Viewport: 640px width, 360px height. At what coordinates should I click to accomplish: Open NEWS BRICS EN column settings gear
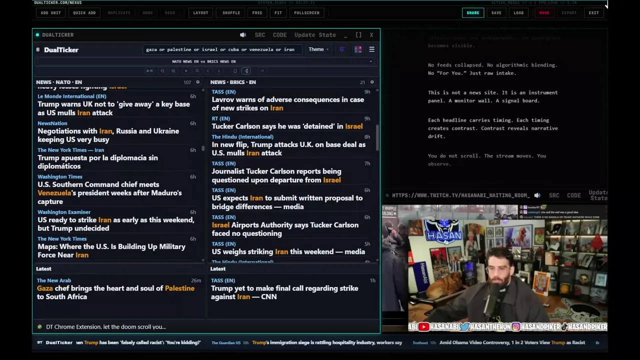point(371,82)
